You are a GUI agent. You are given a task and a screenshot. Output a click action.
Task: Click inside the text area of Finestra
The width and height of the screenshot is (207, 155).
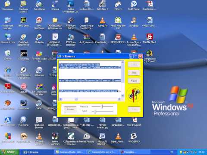tap(90, 79)
